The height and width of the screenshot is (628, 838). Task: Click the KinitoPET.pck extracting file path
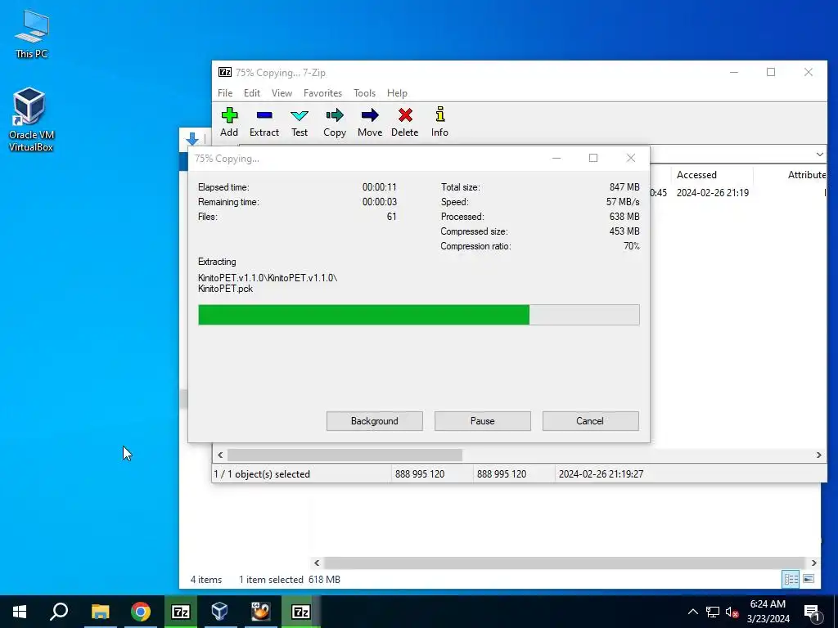(268, 283)
